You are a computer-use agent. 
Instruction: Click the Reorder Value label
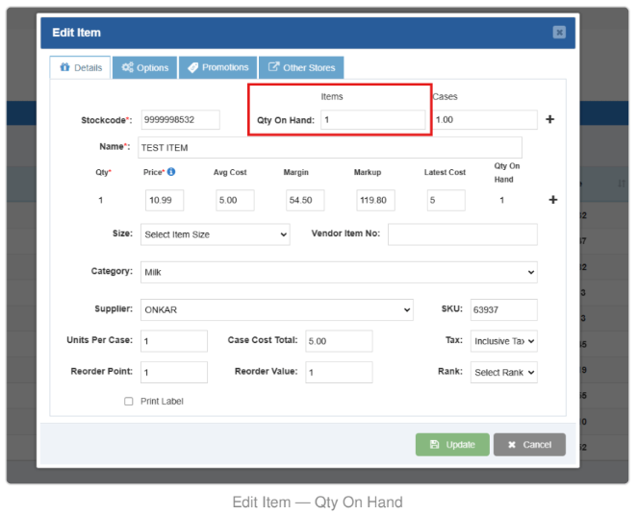(267, 372)
